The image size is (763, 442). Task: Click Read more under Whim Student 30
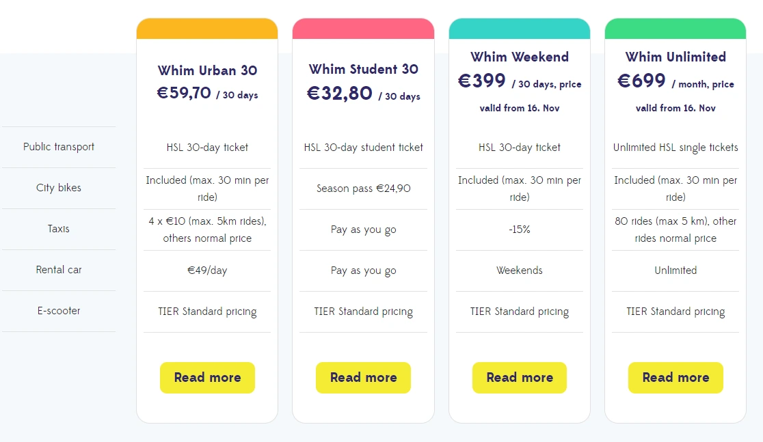tap(364, 377)
